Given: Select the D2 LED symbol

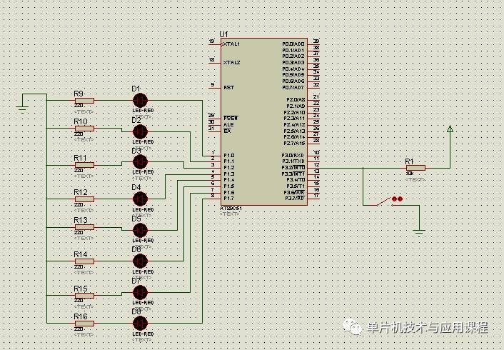Looking at the screenshot, I should pos(140,131).
